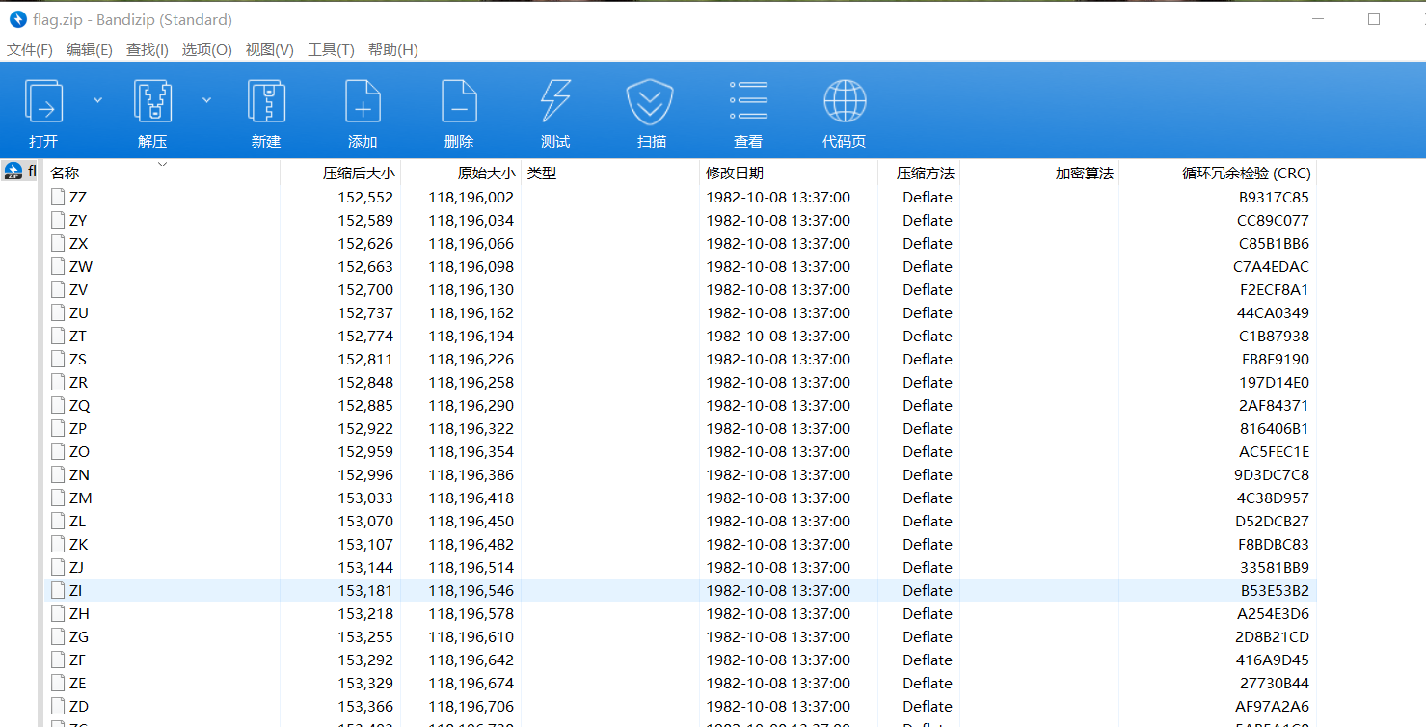
Task: Sort by Type (类型) column header
Action: point(542,174)
